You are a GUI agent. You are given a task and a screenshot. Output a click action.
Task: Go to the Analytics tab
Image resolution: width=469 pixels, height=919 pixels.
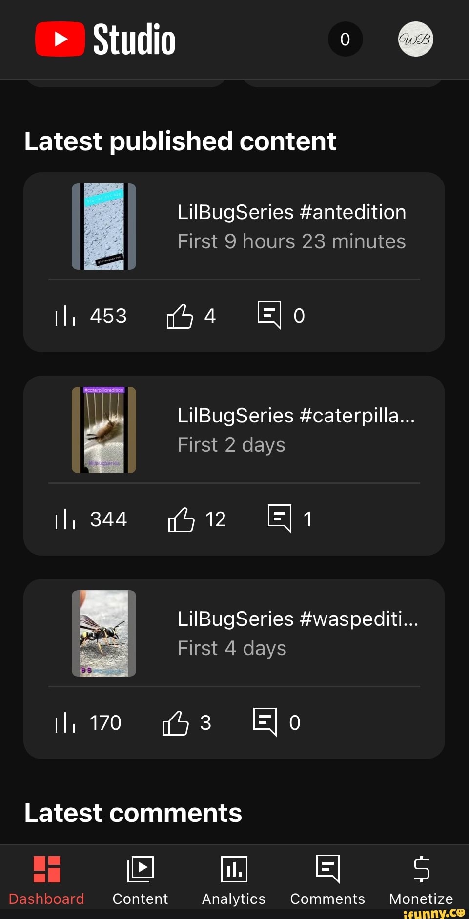[x=234, y=880]
